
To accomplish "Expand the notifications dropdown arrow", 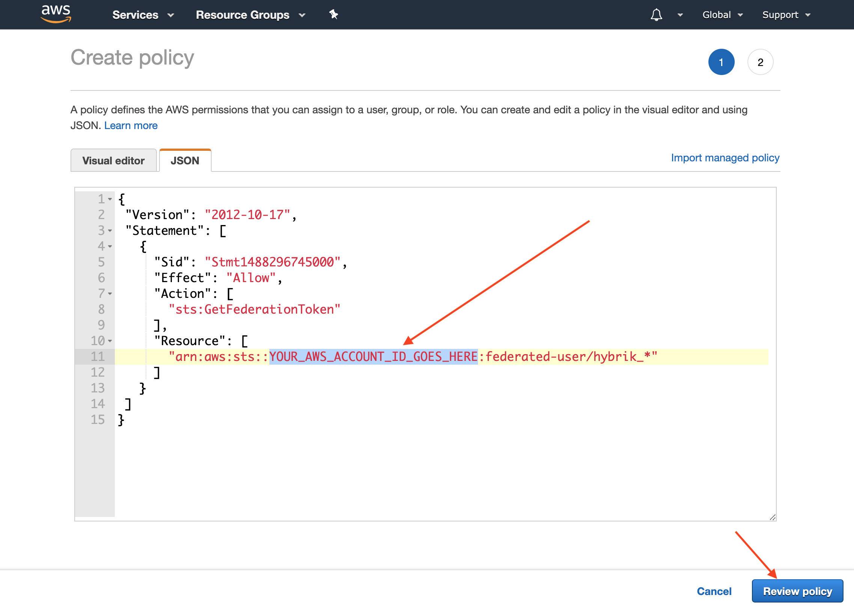I will 680,15.
